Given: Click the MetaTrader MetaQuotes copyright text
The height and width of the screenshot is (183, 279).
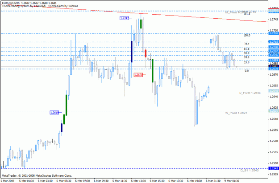Looking at the screenshot, I should pyautogui.click(x=37, y=176).
